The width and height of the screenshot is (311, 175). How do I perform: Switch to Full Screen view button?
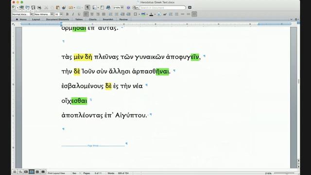pos(43,172)
